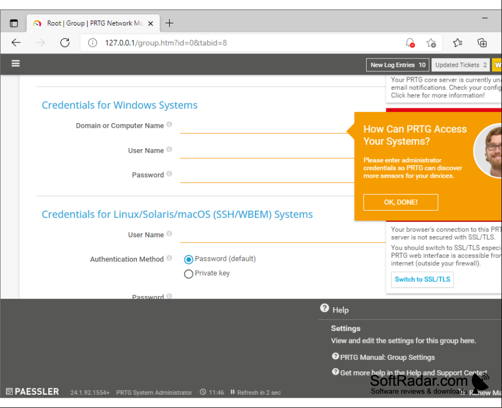Show info for Domain or Computer Name
This screenshot has width=502, height=408.
[169, 124]
